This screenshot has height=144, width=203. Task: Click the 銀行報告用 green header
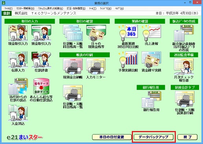[151, 88]
